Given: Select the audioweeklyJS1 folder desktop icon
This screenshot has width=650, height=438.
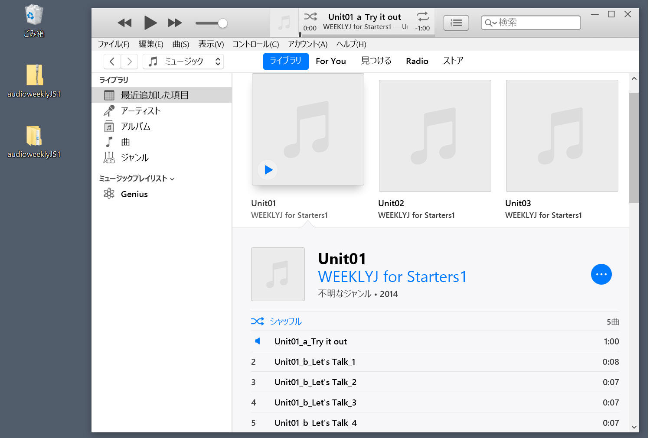Looking at the screenshot, I should tap(34, 142).
